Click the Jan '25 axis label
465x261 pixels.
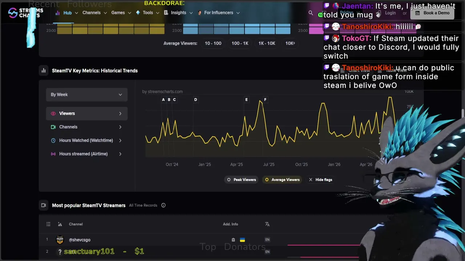tap(205, 165)
